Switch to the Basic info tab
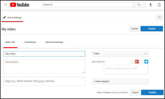 10,42
